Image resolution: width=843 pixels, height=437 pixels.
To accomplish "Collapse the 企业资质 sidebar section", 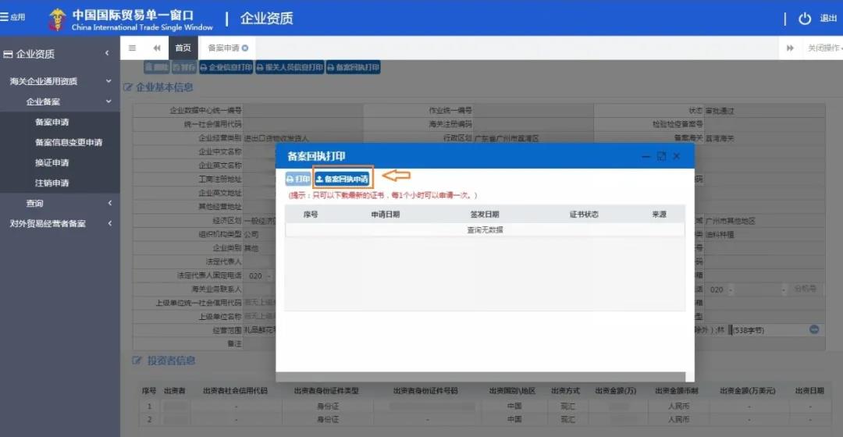I will [107, 54].
